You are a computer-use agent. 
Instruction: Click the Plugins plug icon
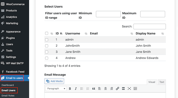click(x=3, y=38)
